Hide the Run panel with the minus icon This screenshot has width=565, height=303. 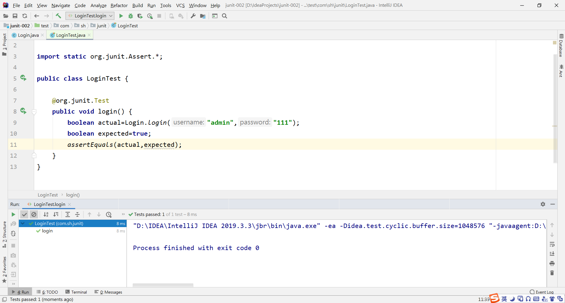(553, 204)
